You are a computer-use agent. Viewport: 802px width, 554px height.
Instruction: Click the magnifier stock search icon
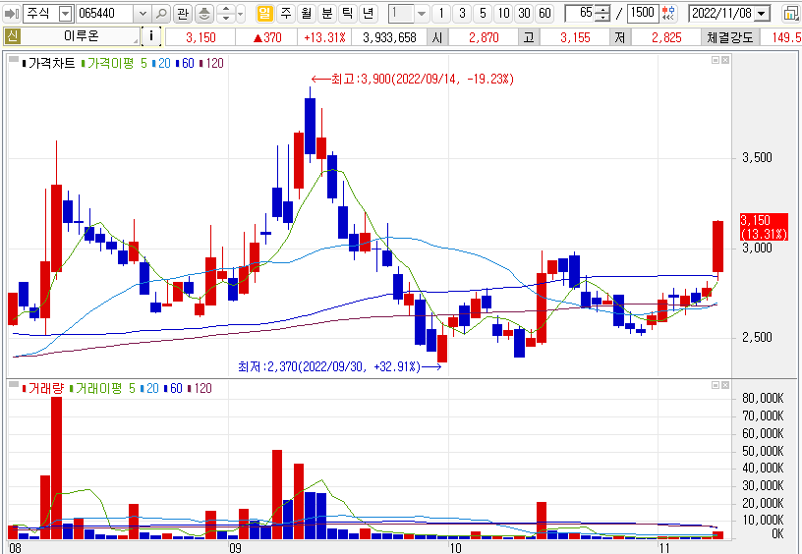click(161, 14)
